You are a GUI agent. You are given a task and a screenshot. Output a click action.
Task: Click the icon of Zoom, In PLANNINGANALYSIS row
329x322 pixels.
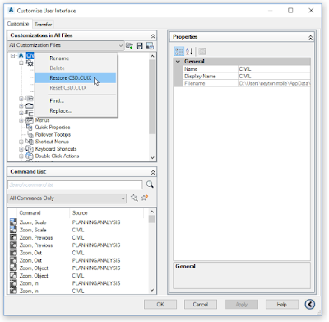tap(13, 283)
